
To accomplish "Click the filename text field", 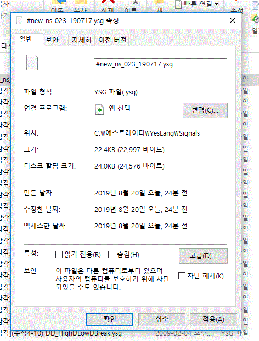I will coord(160,65).
